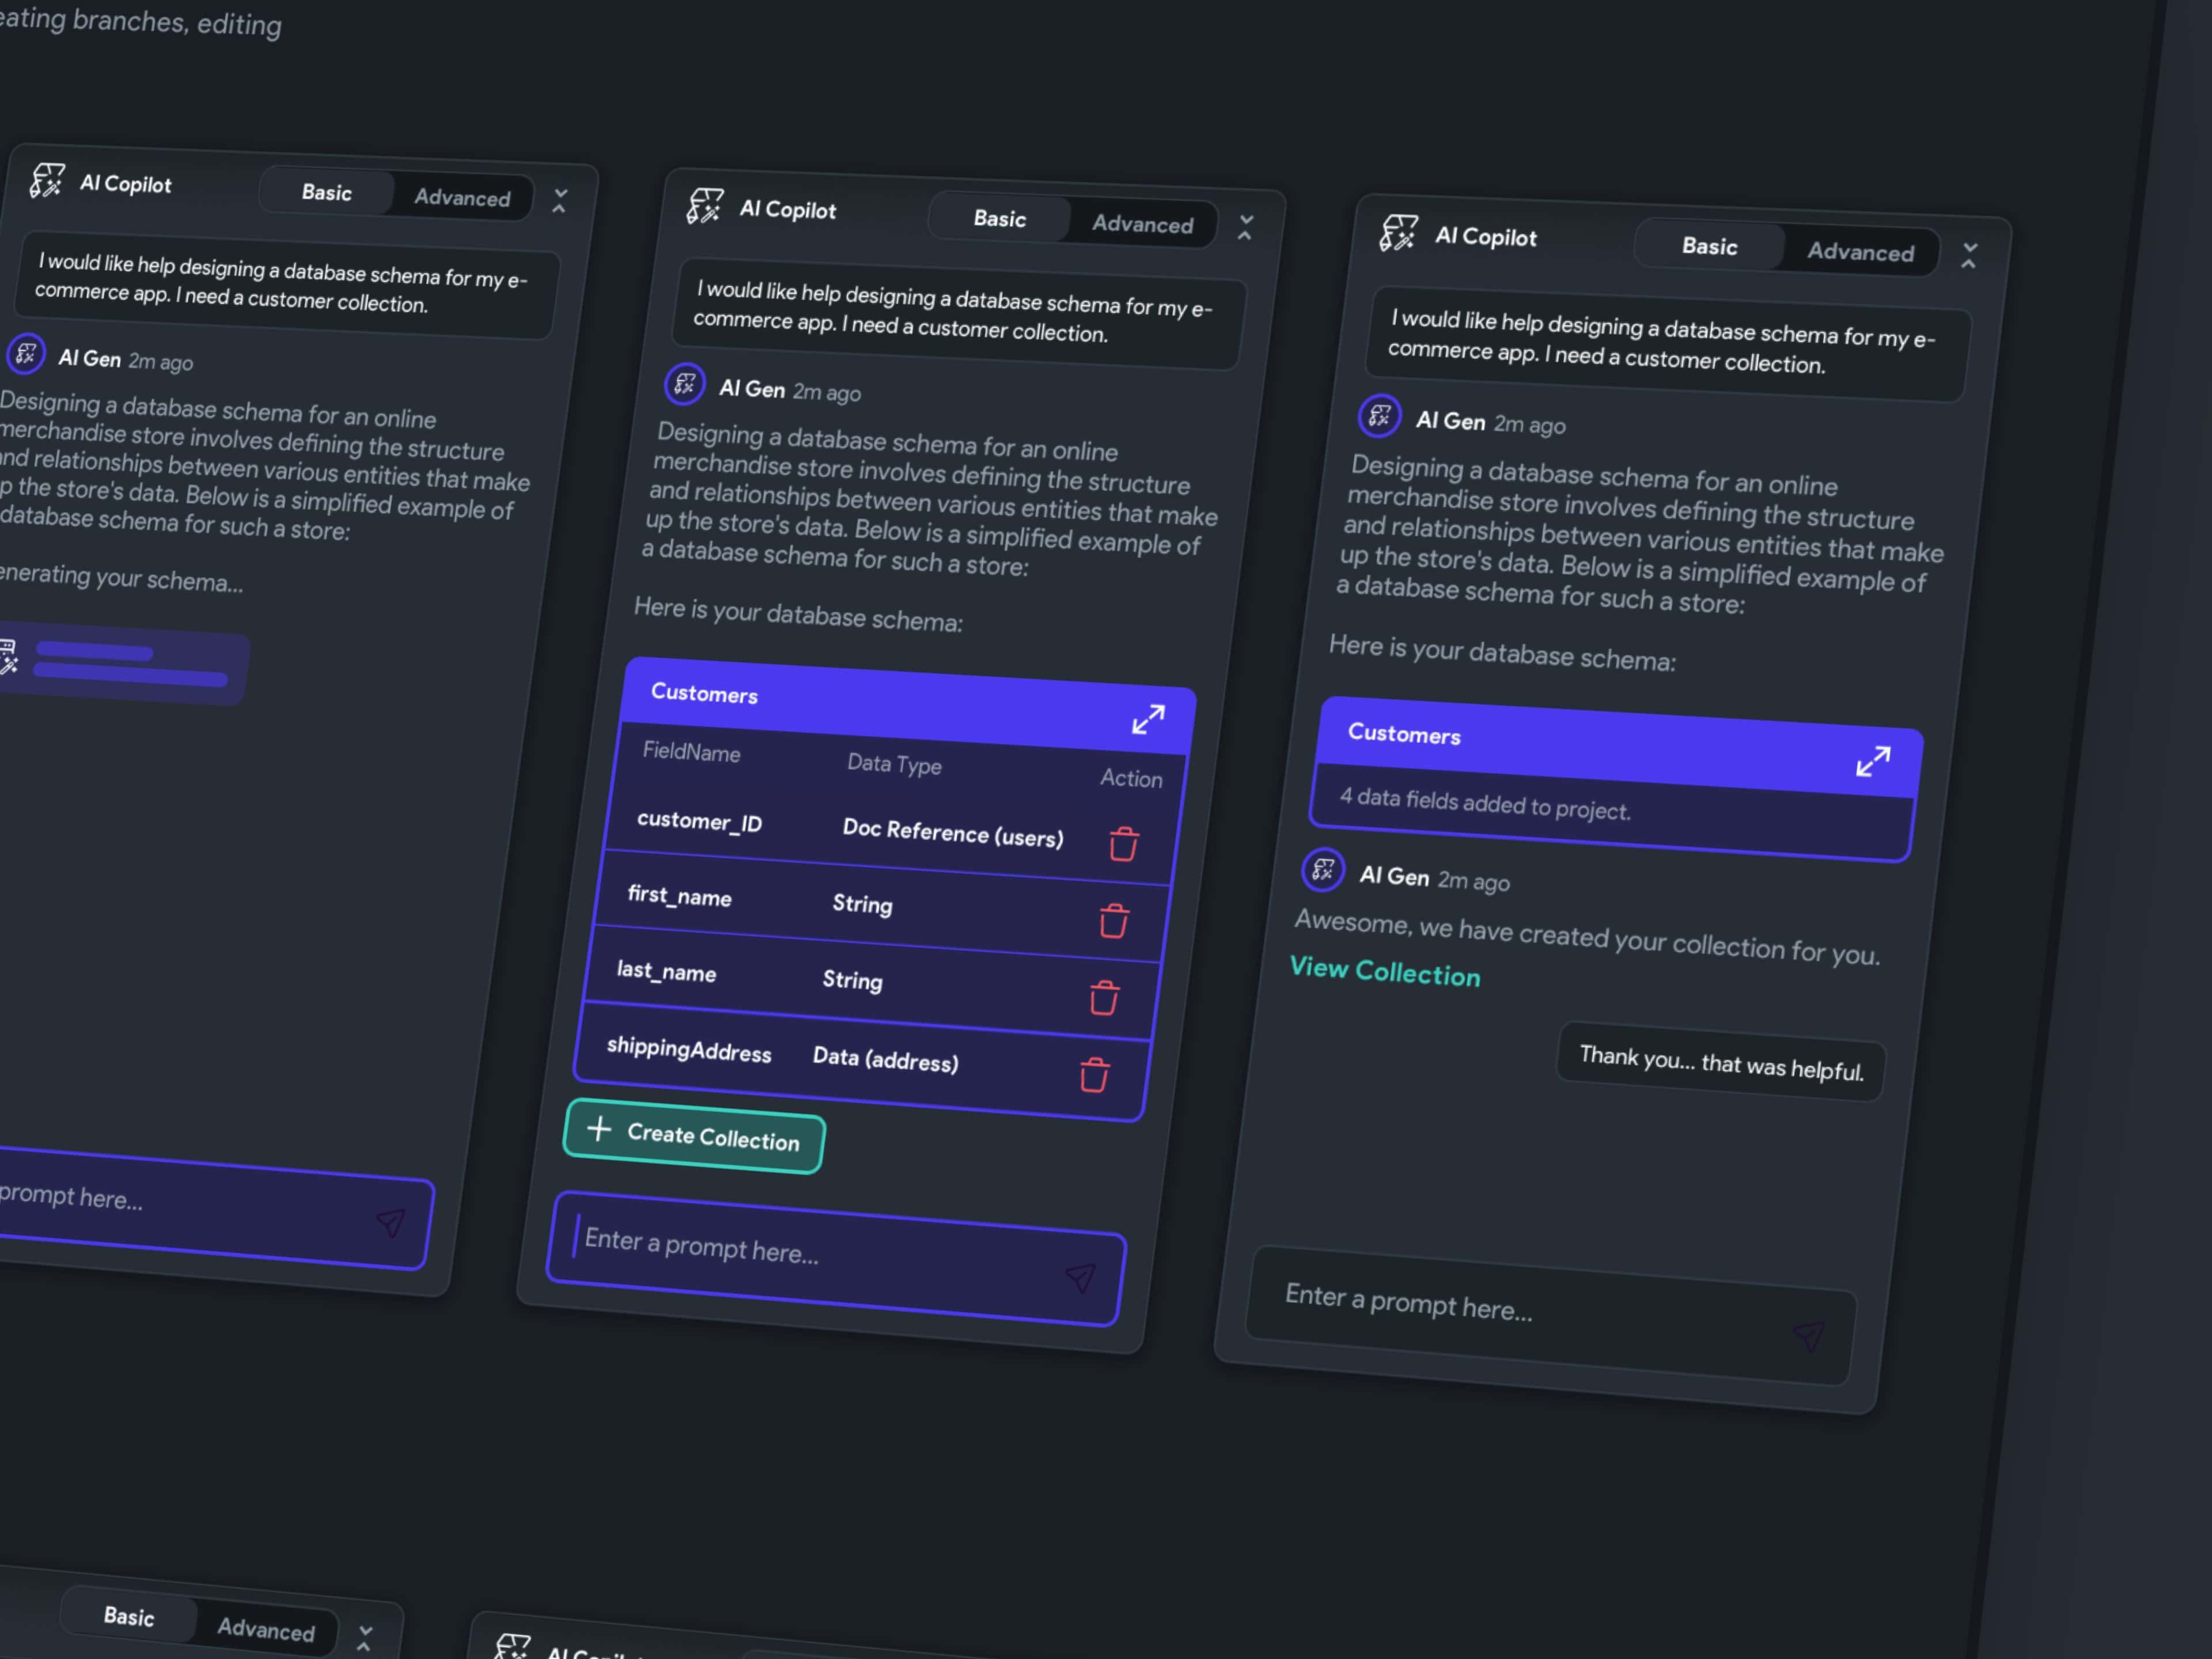Delete the shippingAddress field row
The image size is (2212, 1659).
point(1094,1075)
